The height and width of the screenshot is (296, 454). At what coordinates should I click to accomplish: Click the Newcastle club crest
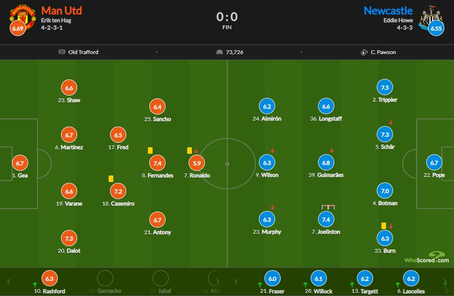coord(431,17)
